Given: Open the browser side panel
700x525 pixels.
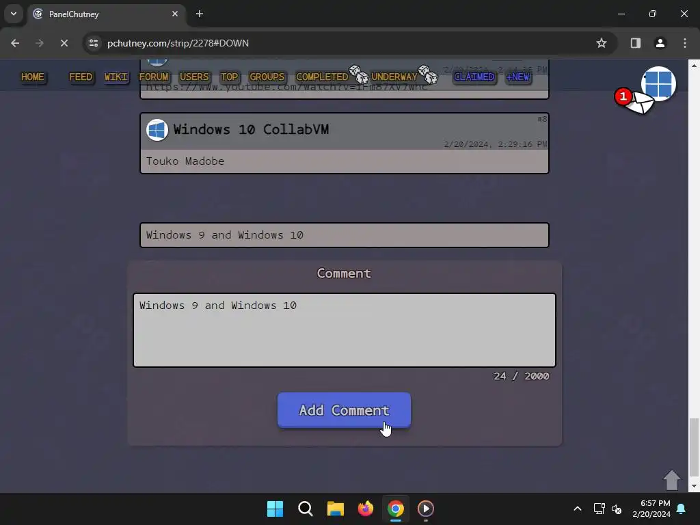Looking at the screenshot, I should point(635,43).
